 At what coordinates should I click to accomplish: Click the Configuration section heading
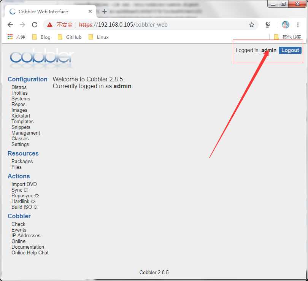tap(27, 79)
